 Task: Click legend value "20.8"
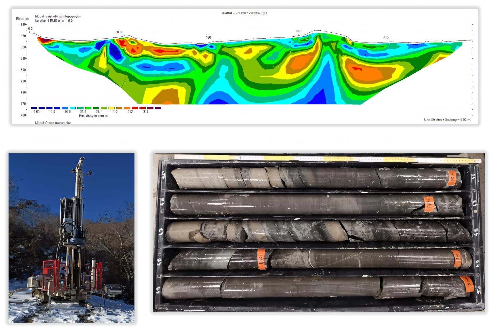click(68, 112)
